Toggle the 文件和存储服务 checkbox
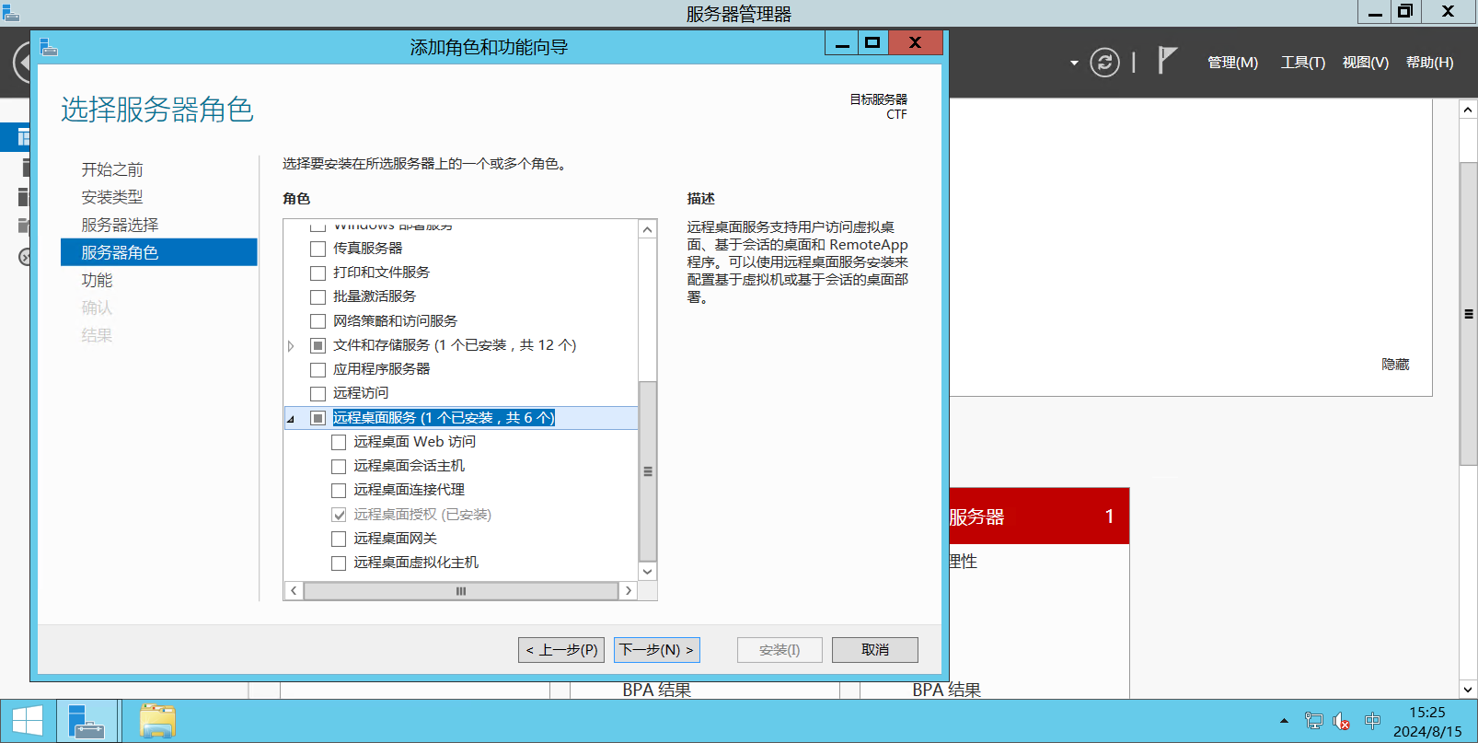The image size is (1478, 743). click(x=318, y=345)
